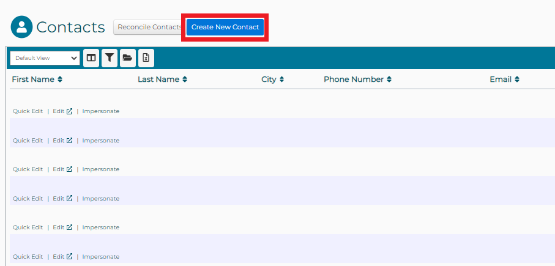Click the Reconcile Contacts button

[x=149, y=27]
